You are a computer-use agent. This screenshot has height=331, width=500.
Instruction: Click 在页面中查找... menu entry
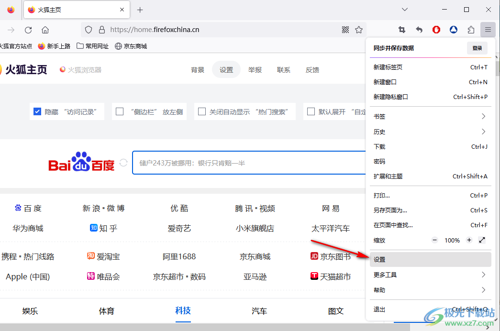point(430,225)
